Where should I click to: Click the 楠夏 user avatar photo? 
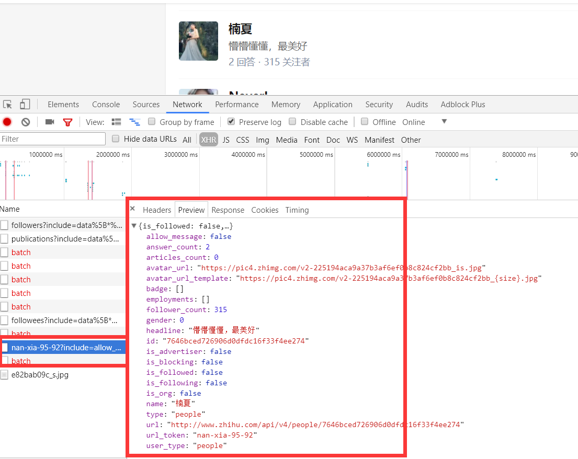point(198,41)
